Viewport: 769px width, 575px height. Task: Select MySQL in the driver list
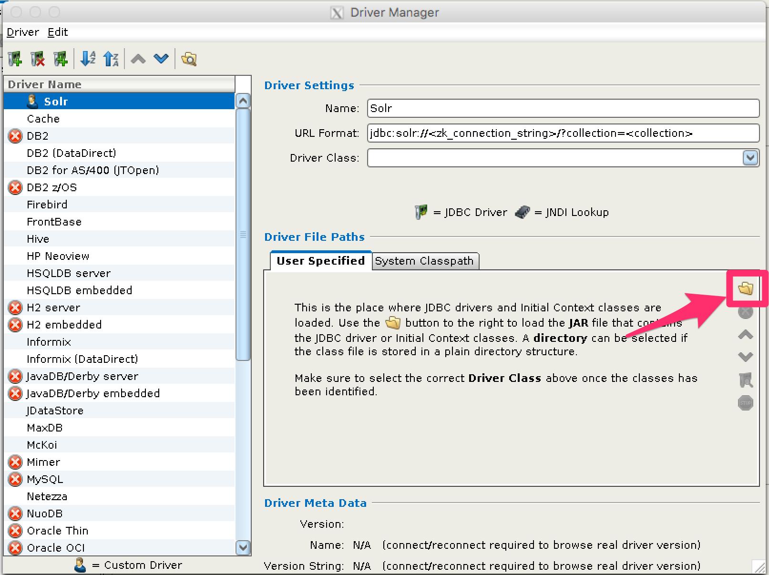(45, 479)
